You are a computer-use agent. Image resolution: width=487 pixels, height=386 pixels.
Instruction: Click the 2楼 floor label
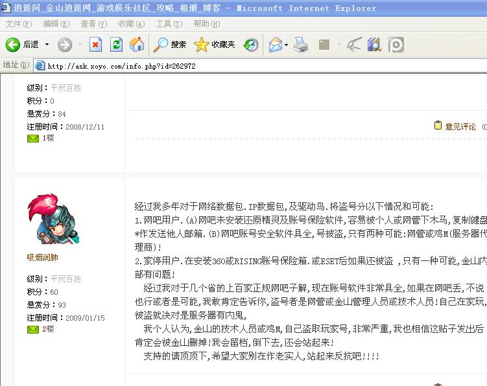pyautogui.click(x=48, y=329)
